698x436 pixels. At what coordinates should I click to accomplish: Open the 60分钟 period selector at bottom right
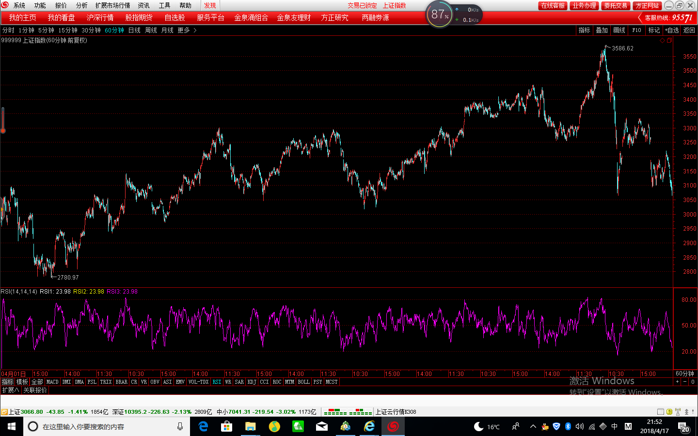pos(685,374)
